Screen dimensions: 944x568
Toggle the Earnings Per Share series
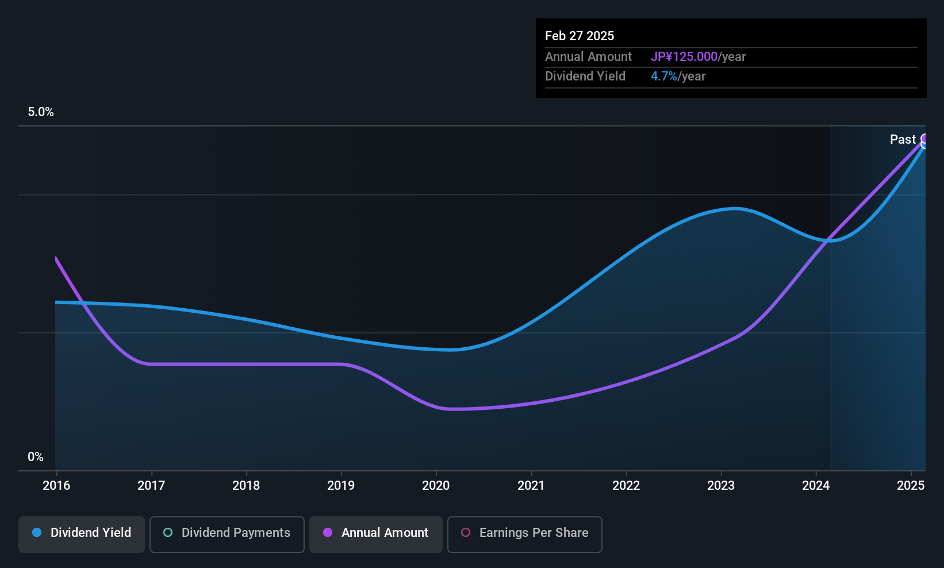tap(525, 534)
